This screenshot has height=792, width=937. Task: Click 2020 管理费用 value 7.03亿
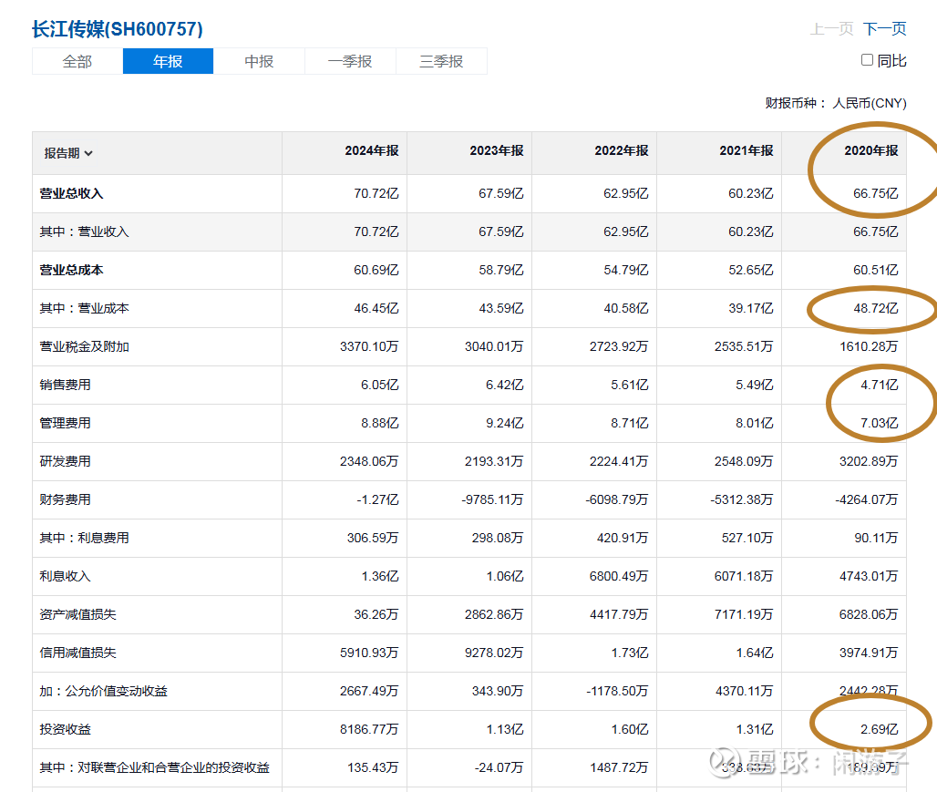pos(879,423)
